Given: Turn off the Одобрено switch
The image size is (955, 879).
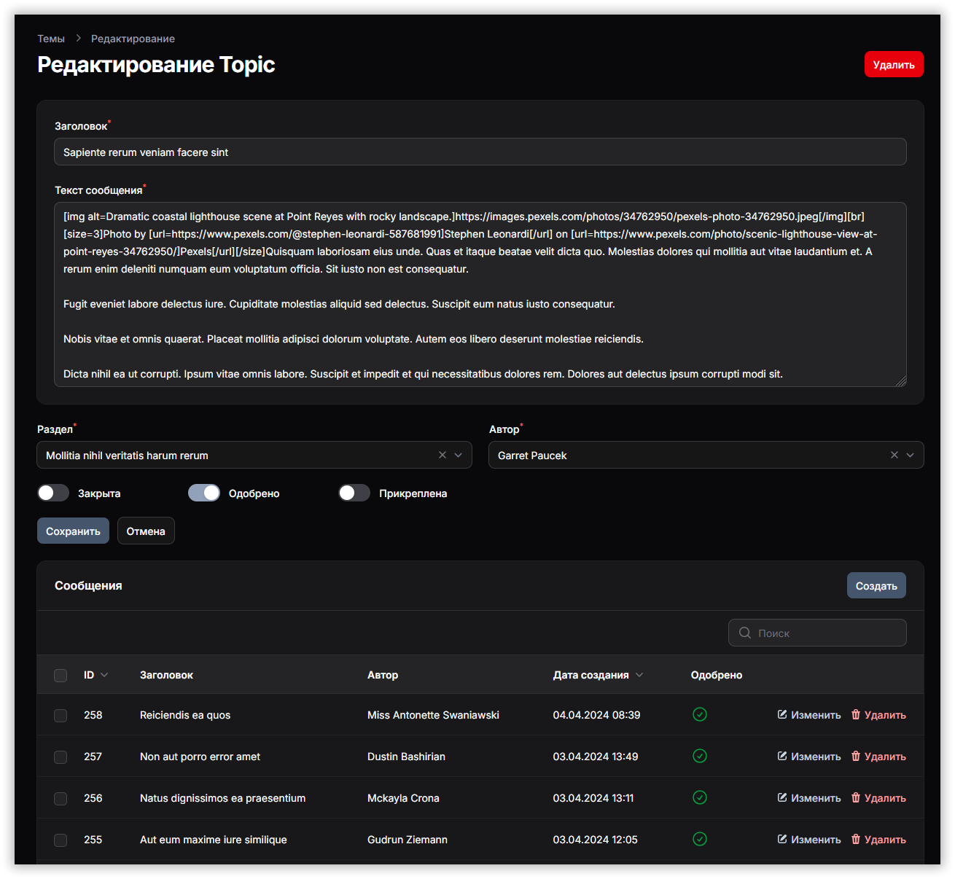Looking at the screenshot, I should point(204,493).
